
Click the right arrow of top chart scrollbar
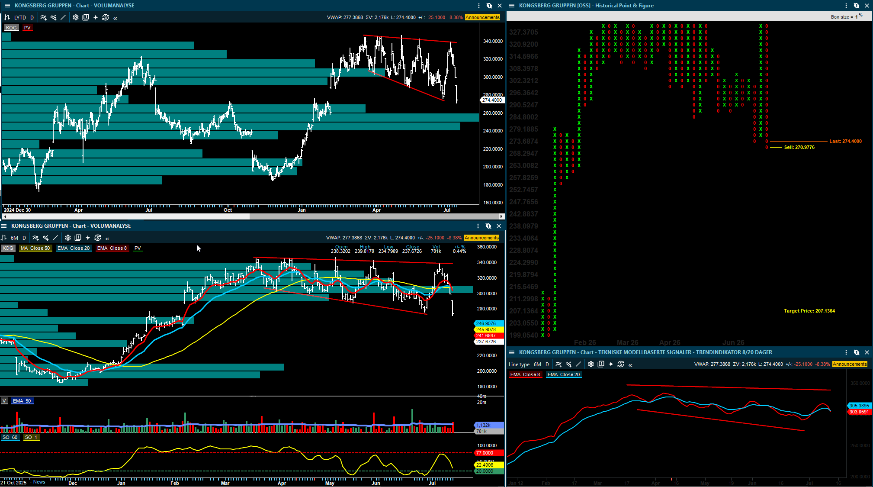(501, 216)
